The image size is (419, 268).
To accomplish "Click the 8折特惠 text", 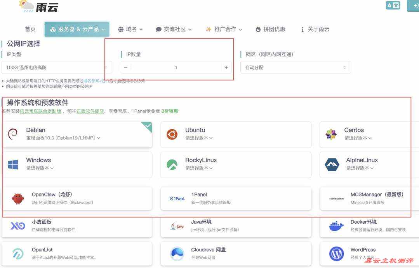I will click(x=170, y=111).
